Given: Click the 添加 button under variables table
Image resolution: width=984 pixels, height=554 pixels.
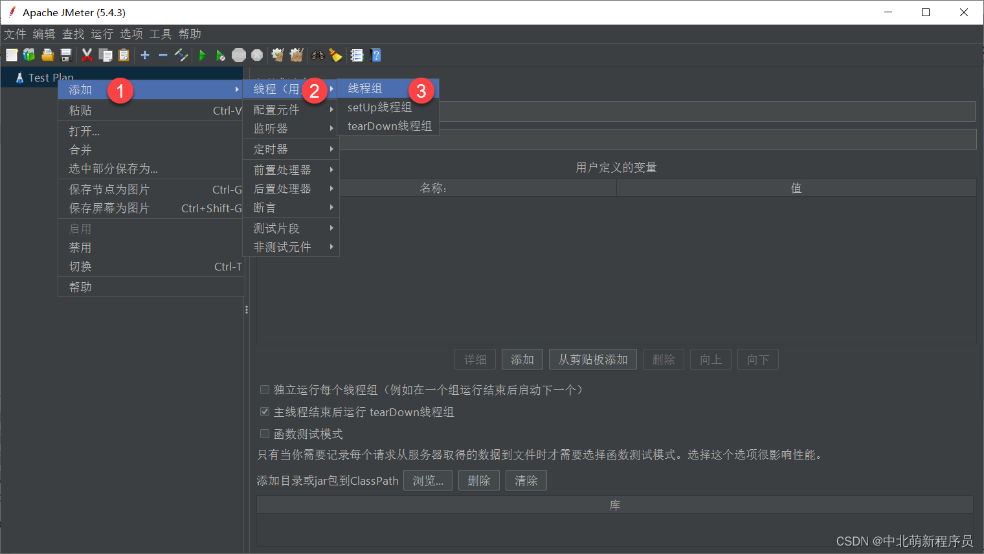Looking at the screenshot, I should point(522,359).
